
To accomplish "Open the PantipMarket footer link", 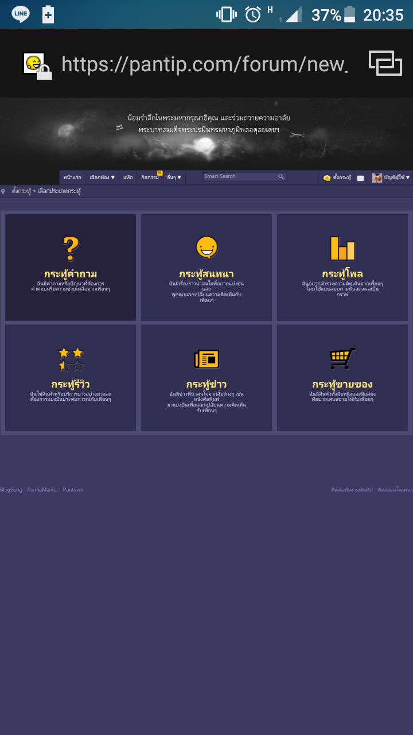I will 42,490.
